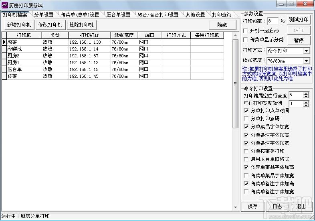Click the 隐藏 button

222,25
